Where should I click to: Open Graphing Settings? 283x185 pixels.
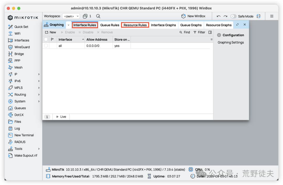click(231, 42)
